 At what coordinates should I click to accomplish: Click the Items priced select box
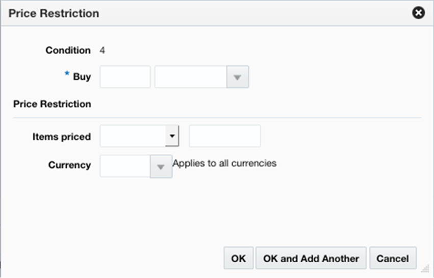(134, 136)
